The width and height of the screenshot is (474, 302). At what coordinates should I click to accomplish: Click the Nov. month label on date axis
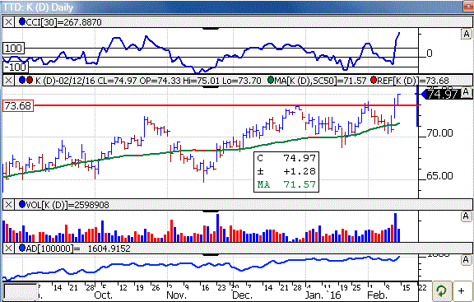(177, 295)
